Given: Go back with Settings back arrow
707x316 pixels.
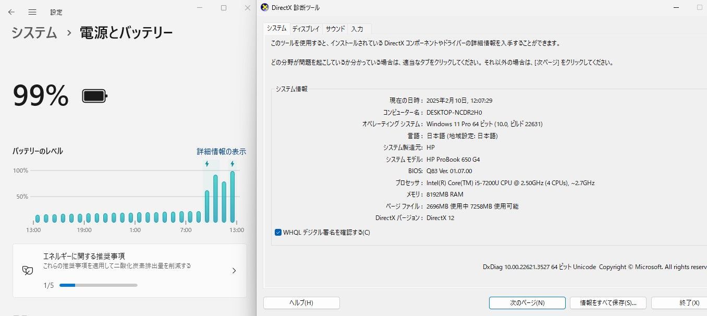Looking at the screenshot, I should (x=11, y=11).
